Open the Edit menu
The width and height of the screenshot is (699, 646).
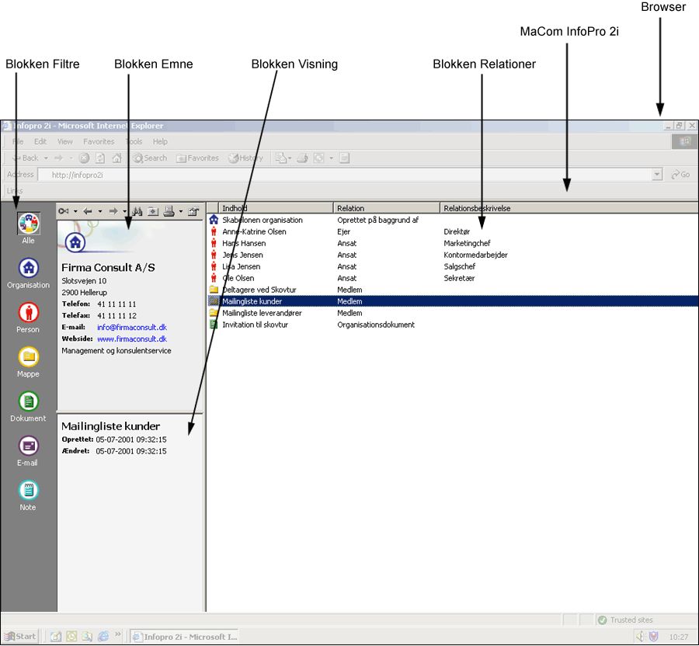point(40,141)
